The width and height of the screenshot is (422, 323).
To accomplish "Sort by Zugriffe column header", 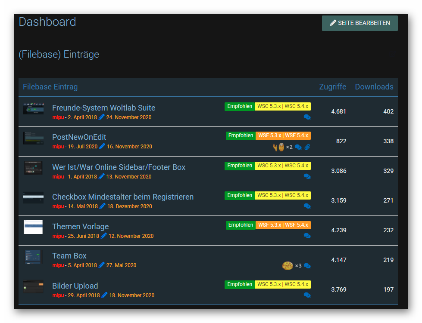I will click(x=332, y=87).
